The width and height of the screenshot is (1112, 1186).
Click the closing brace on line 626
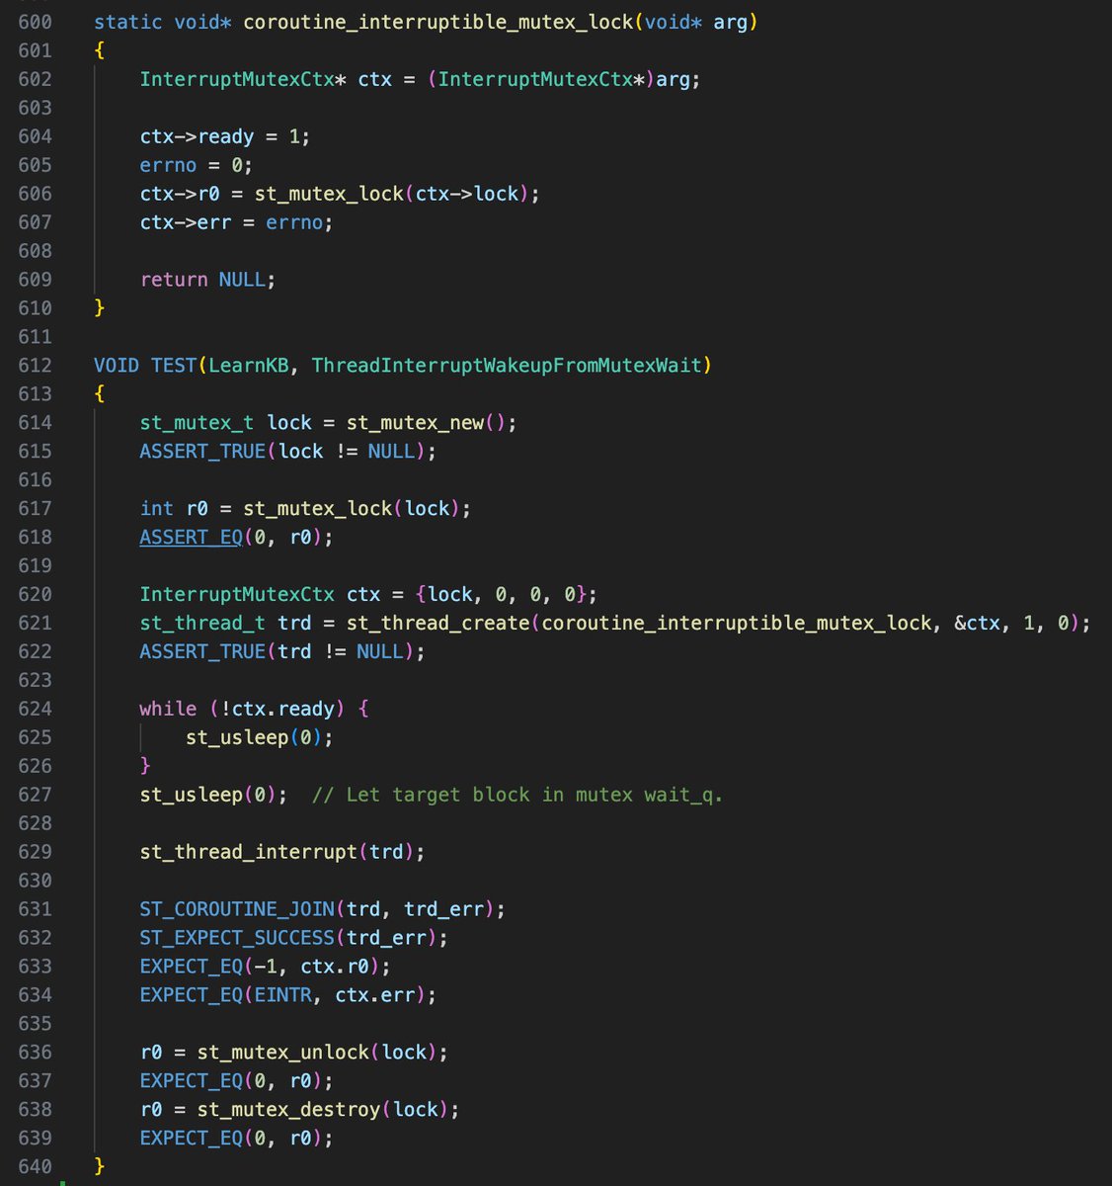point(145,766)
